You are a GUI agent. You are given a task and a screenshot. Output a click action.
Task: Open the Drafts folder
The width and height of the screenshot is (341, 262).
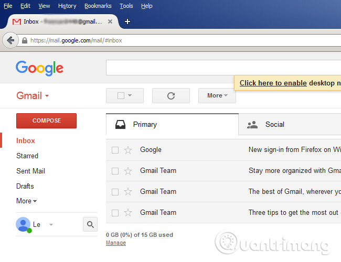[x=25, y=186]
